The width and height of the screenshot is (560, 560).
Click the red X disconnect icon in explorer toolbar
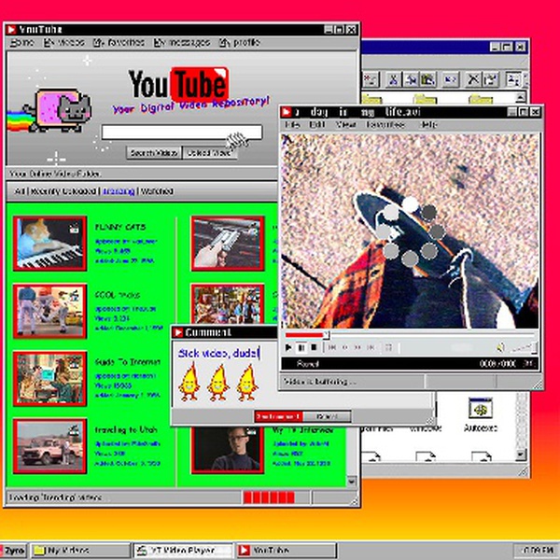pos(371,79)
